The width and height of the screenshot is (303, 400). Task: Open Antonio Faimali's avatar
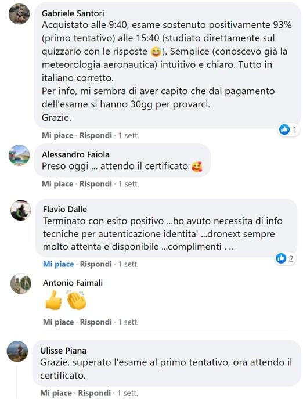21,283
